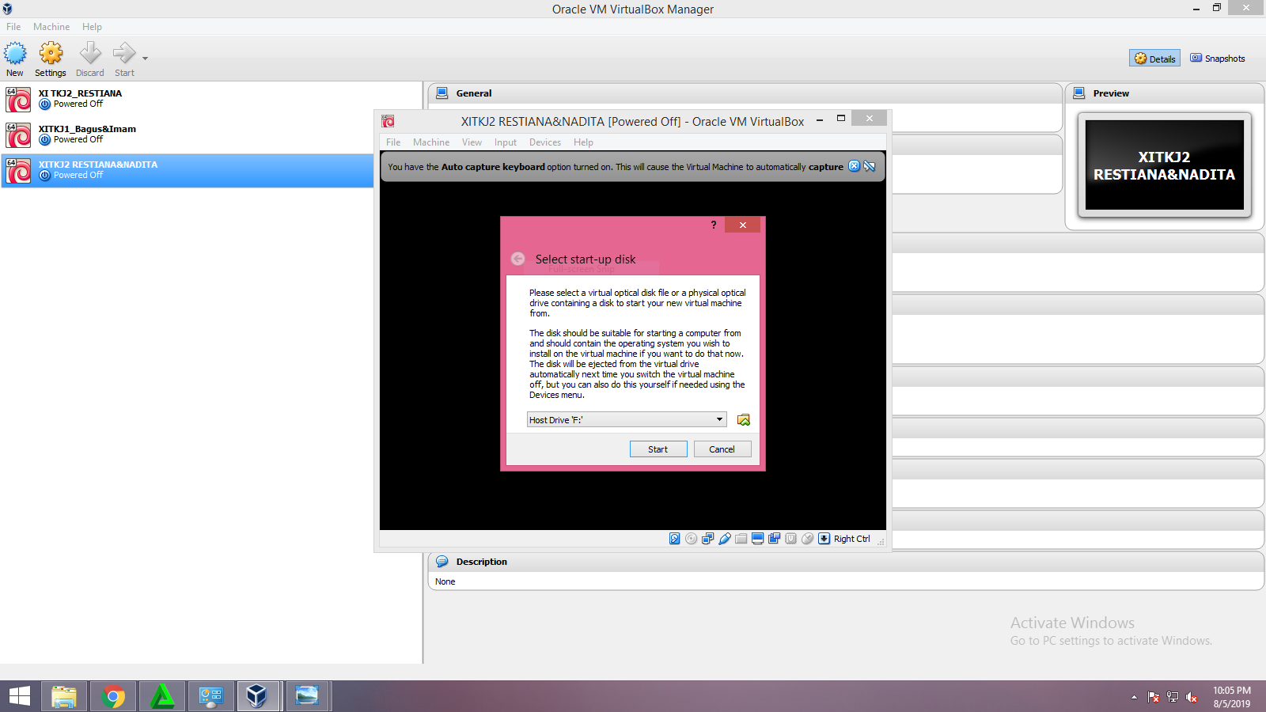Open Machine menu in the VM window
Viewport: 1266px width, 712px height.
click(431, 142)
